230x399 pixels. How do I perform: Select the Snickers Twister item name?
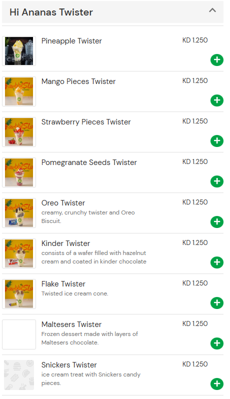point(69,364)
